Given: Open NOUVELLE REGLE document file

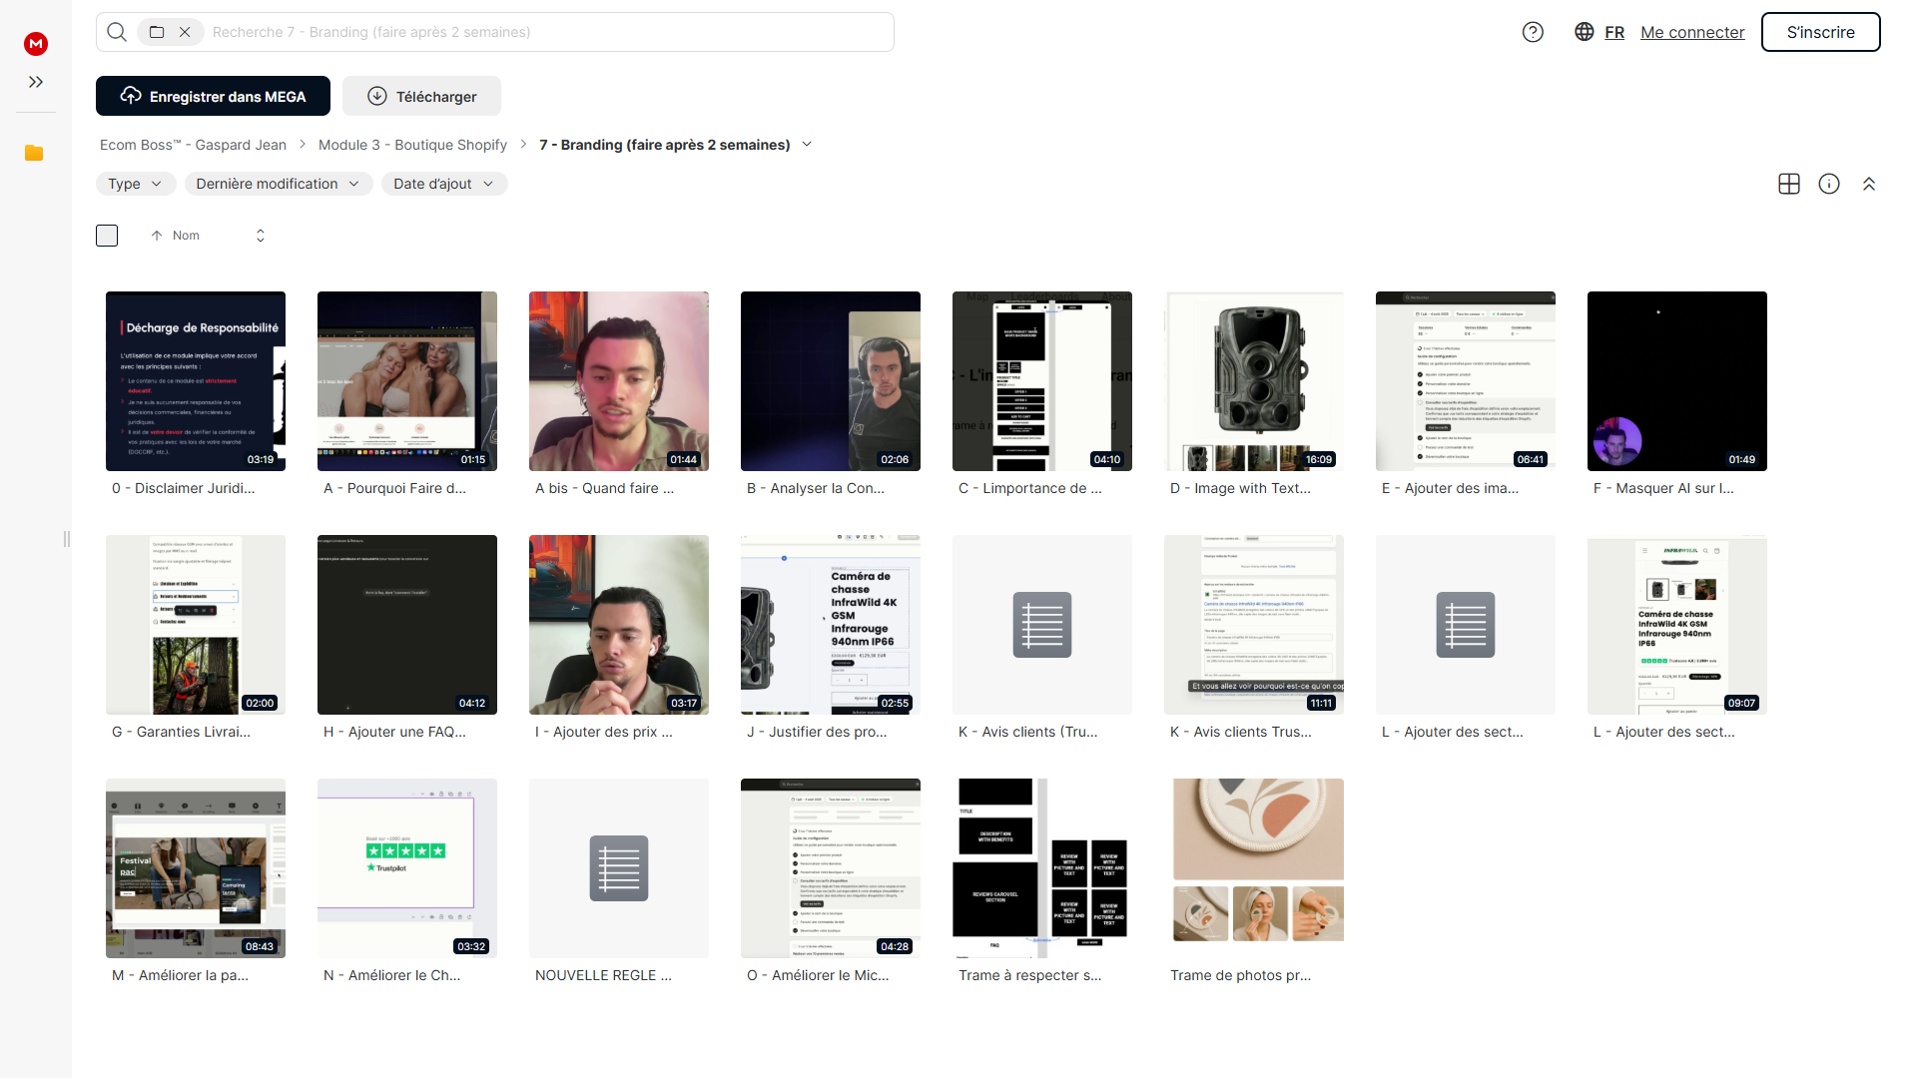Looking at the screenshot, I should point(619,868).
